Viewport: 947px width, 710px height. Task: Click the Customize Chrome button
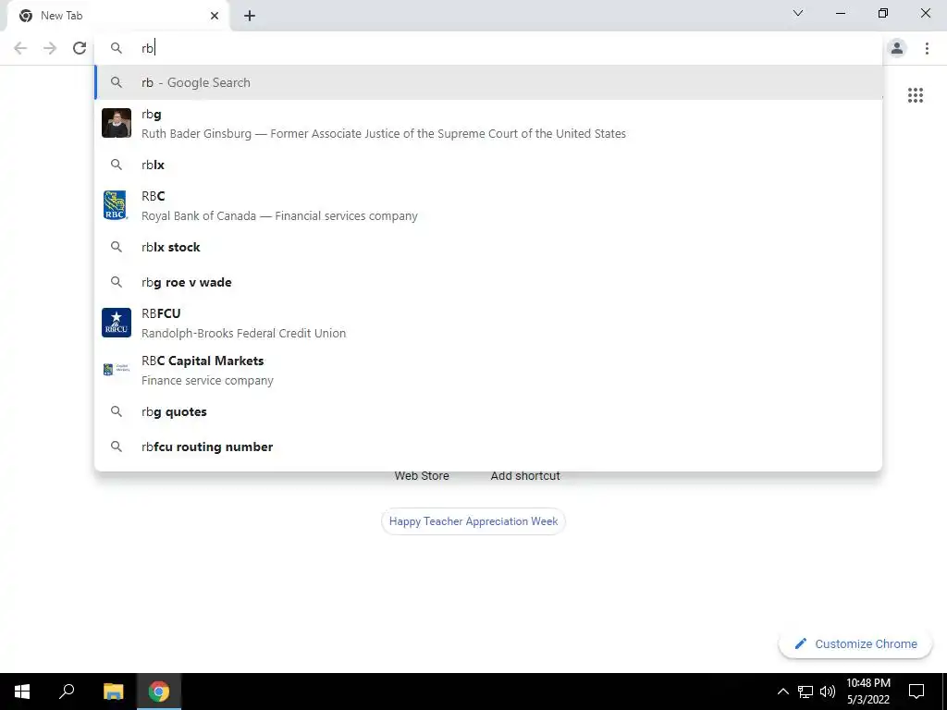pos(855,644)
